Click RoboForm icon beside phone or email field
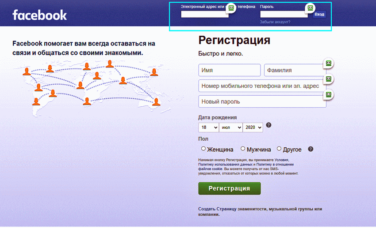Screen dimensions: 376x228 point(329,79)
